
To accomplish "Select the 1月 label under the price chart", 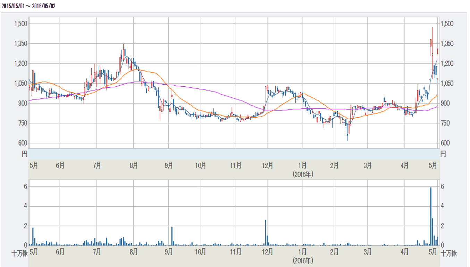I will coord(302,166).
